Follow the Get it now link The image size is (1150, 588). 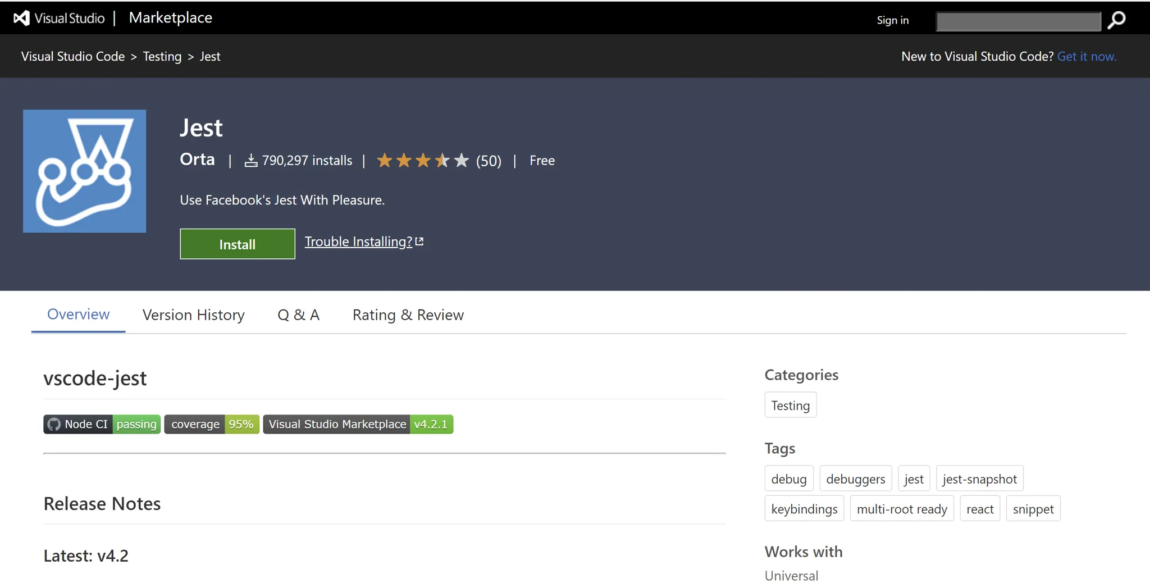point(1087,56)
